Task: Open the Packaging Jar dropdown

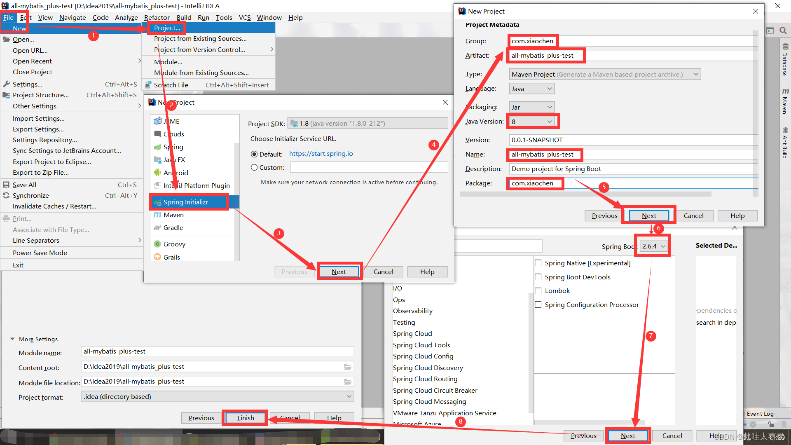Action: pyautogui.click(x=532, y=107)
